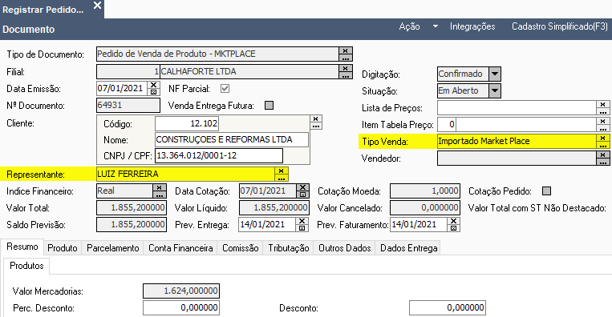The height and width of the screenshot is (317, 612).
Task: Show the Outros Dados tab
Action: pos(345,248)
